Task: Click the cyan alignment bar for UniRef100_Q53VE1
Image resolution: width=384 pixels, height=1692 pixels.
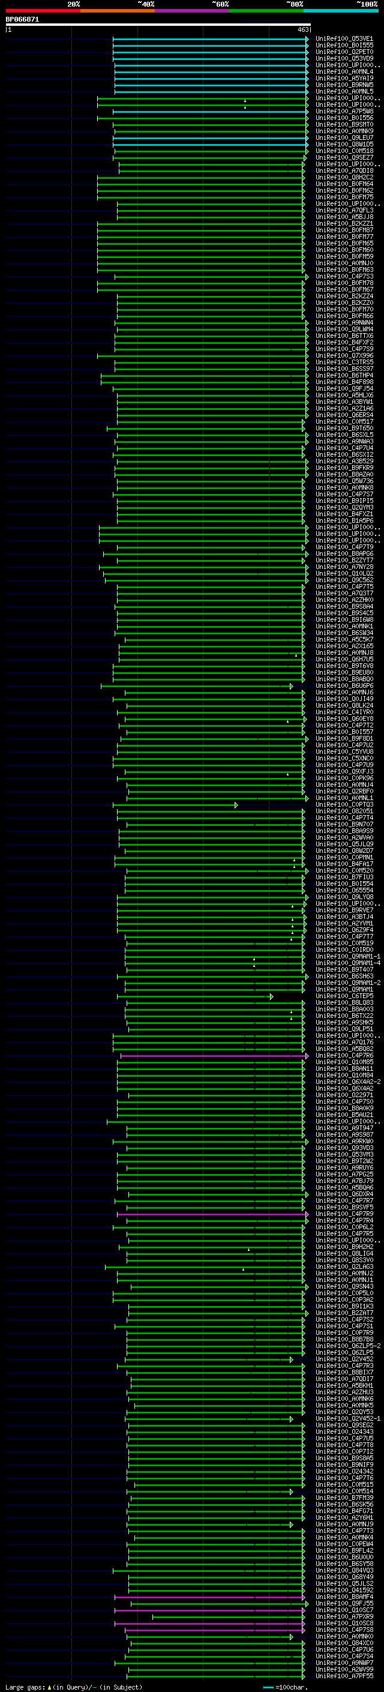Action: coord(211,39)
